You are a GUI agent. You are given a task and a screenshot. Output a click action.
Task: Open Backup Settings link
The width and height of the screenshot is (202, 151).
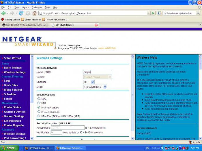point(14,116)
